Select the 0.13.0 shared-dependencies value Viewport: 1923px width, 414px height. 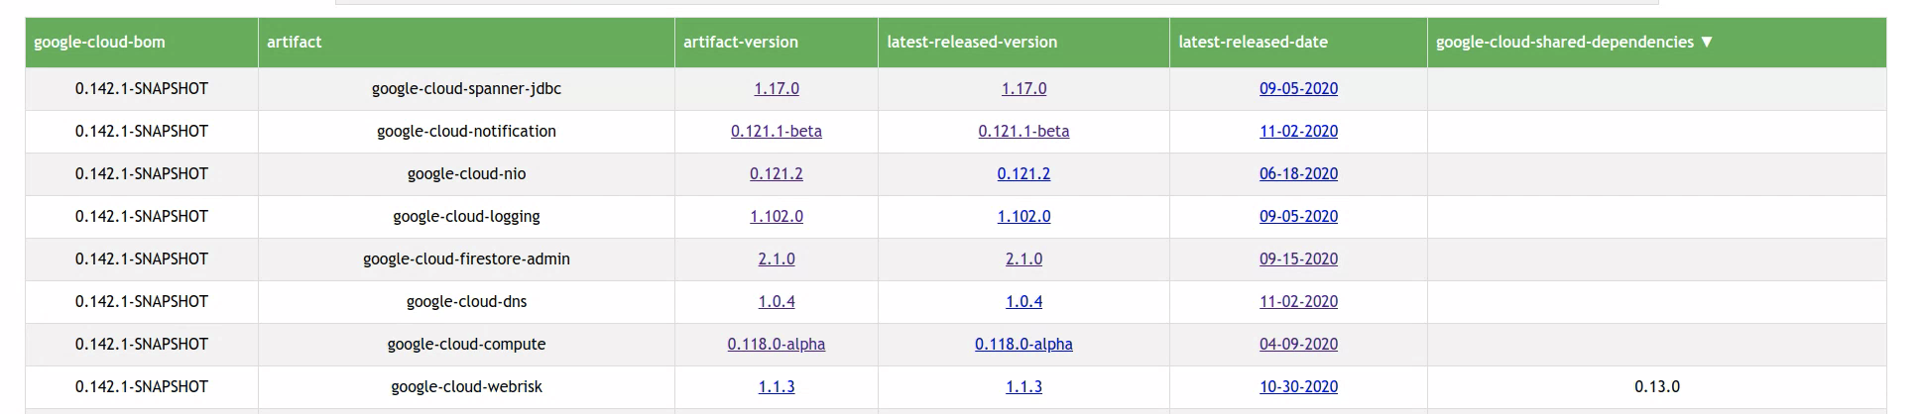tap(1656, 386)
